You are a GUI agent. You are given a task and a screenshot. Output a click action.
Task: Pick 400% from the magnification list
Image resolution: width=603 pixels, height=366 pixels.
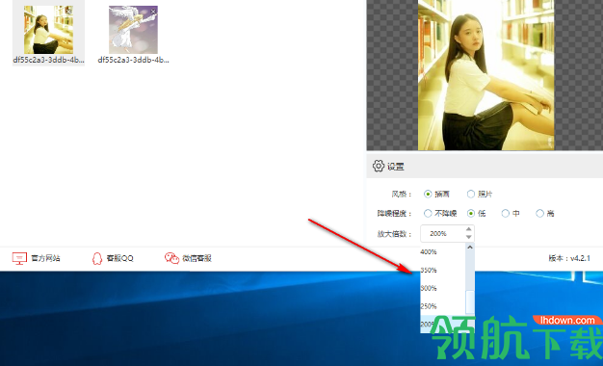pos(442,251)
